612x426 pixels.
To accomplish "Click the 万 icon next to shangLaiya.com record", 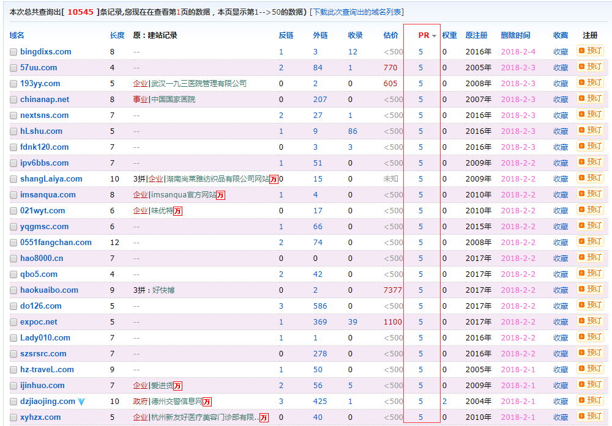I will tap(274, 179).
